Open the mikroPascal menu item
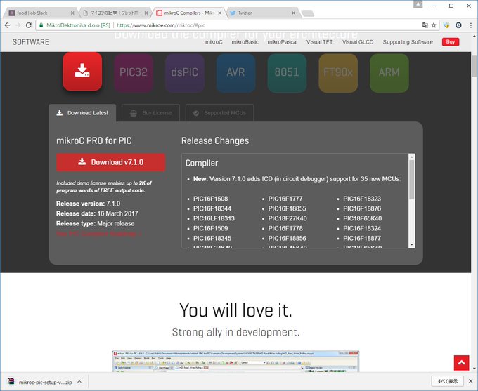478x391 pixels. (283, 42)
